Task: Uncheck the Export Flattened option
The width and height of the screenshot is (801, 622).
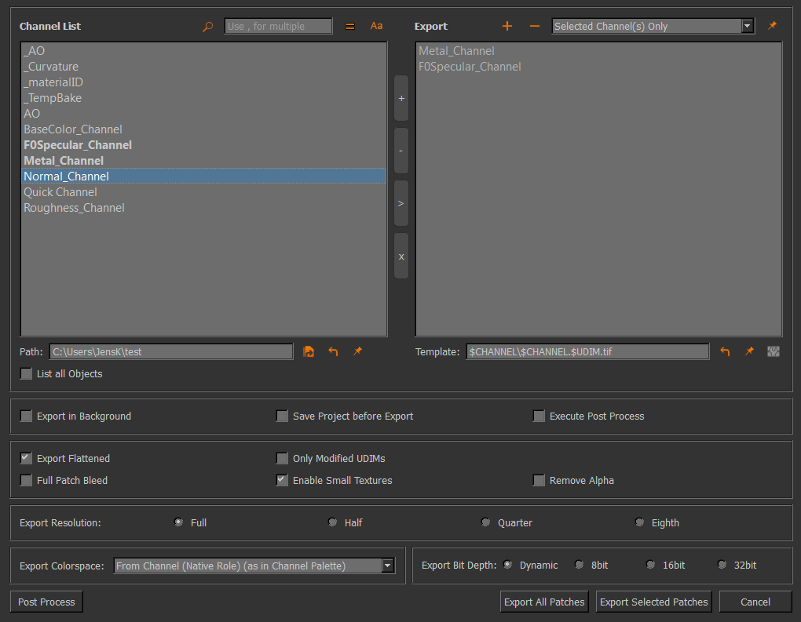Action: 27,459
